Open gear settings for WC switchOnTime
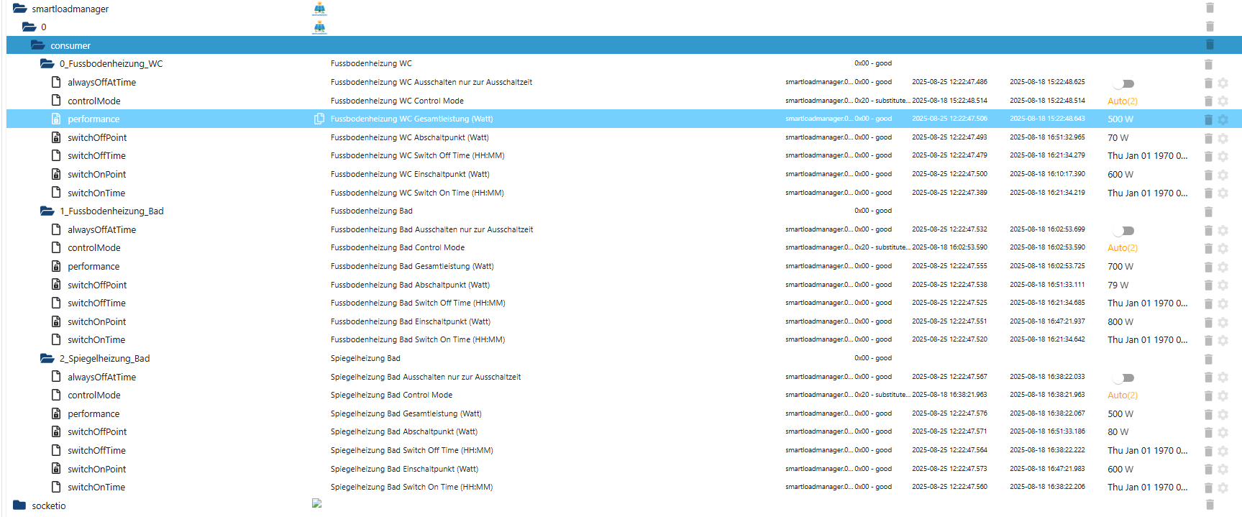Screen dimensions: 1242x517 tap(1223, 193)
